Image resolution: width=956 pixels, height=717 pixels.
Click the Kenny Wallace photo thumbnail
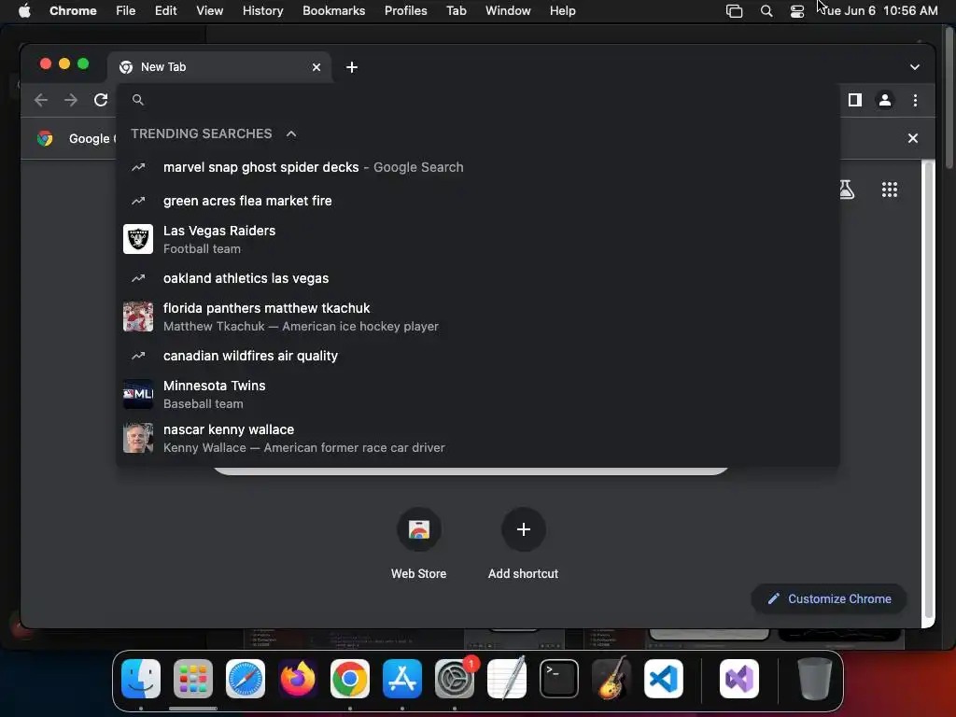(x=138, y=438)
